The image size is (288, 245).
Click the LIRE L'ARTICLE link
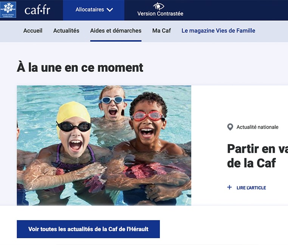251,188
